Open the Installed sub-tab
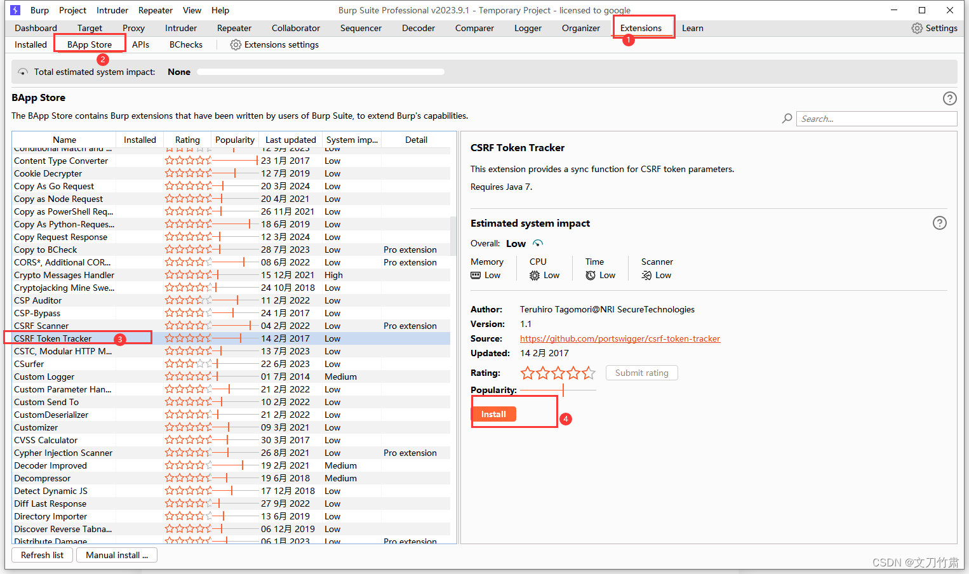Image resolution: width=969 pixels, height=574 pixels. coord(30,44)
